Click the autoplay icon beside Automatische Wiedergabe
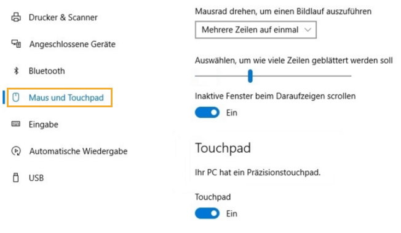 click(16, 151)
